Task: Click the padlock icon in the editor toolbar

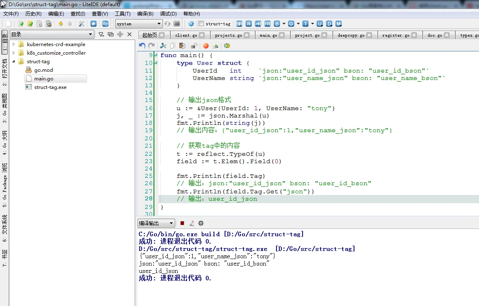Action: (194, 46)
